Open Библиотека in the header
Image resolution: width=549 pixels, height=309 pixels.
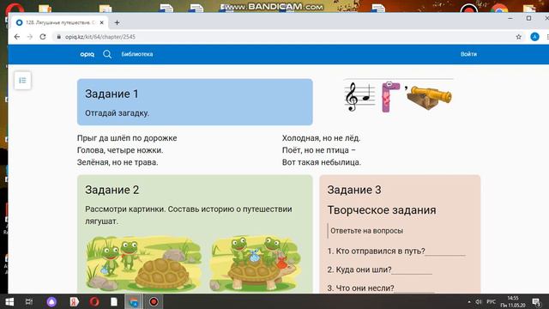[x=137, y=54]
